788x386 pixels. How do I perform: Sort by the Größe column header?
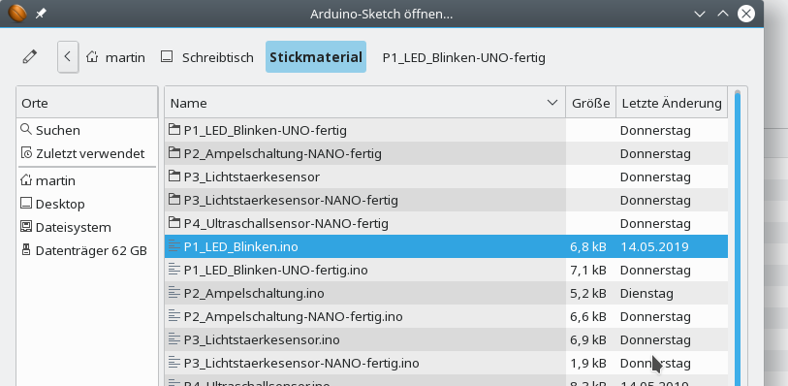[x=590, y=103]
